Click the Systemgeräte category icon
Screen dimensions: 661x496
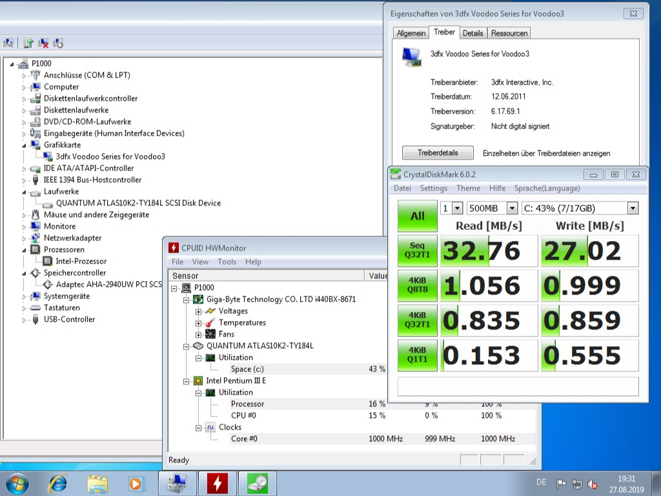pyautogui.click(x=36, y=296)
